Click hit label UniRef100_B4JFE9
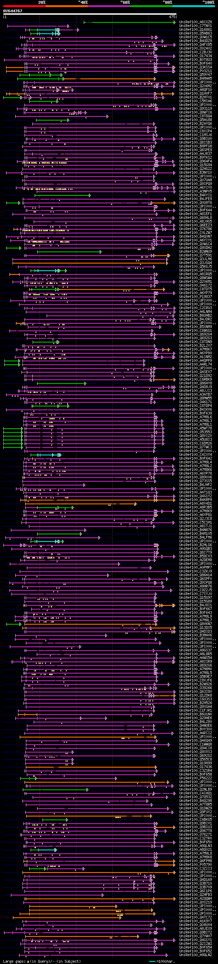 point(196,199)
